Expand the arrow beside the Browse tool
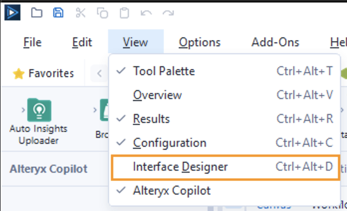Image resolution: width=347 pixels, height=211 pixels. (x=95, y=109)
